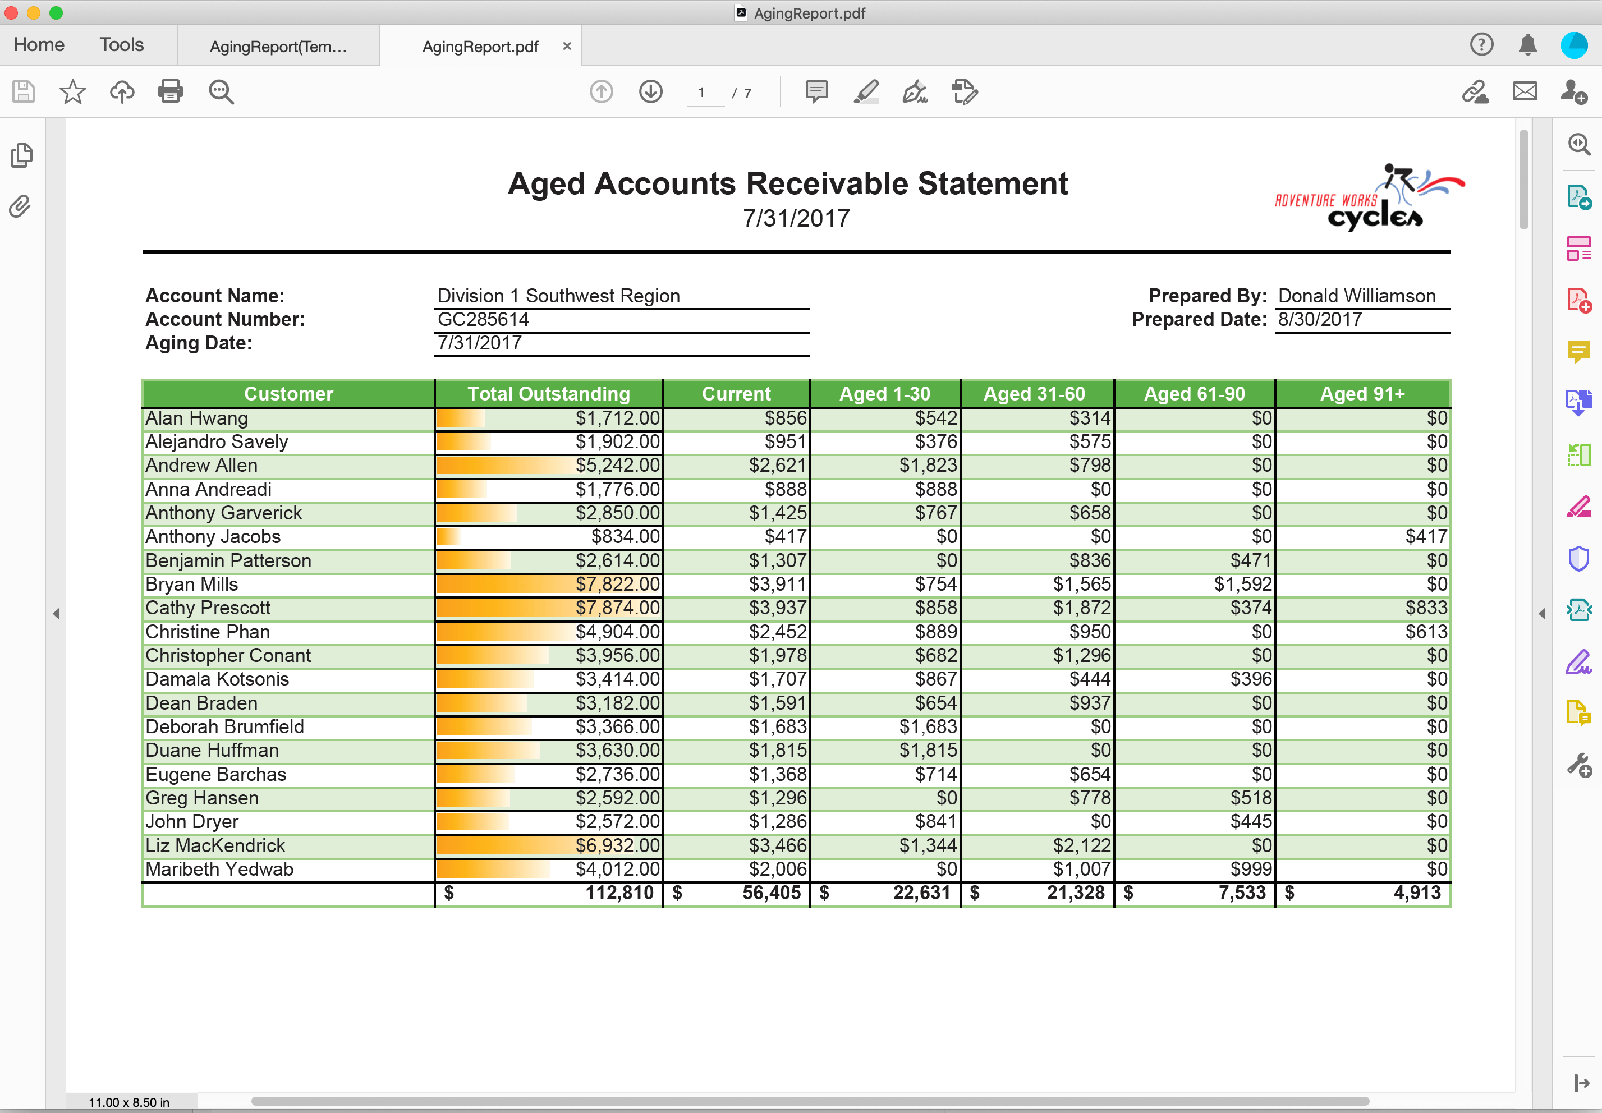
Task: Switch to the AgingReport(Tem... tab
Action: pos(278,46)
